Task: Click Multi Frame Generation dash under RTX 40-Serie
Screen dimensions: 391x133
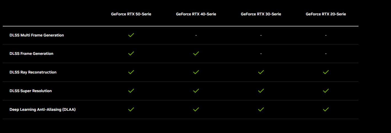Action: [196, 35]
